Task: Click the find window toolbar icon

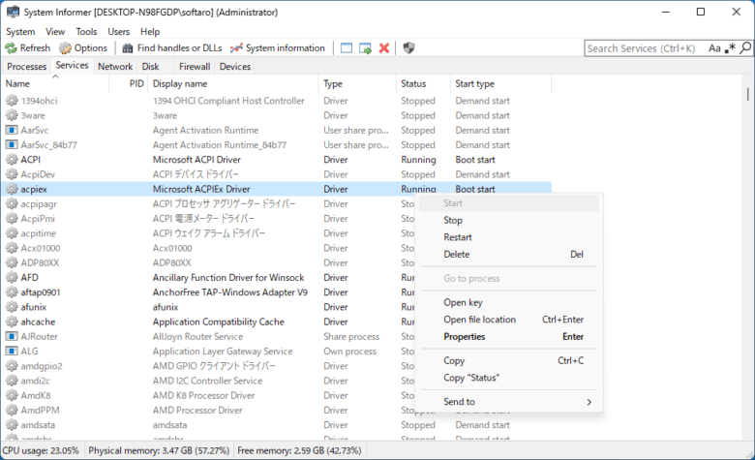Action: (x=347, y=48)
